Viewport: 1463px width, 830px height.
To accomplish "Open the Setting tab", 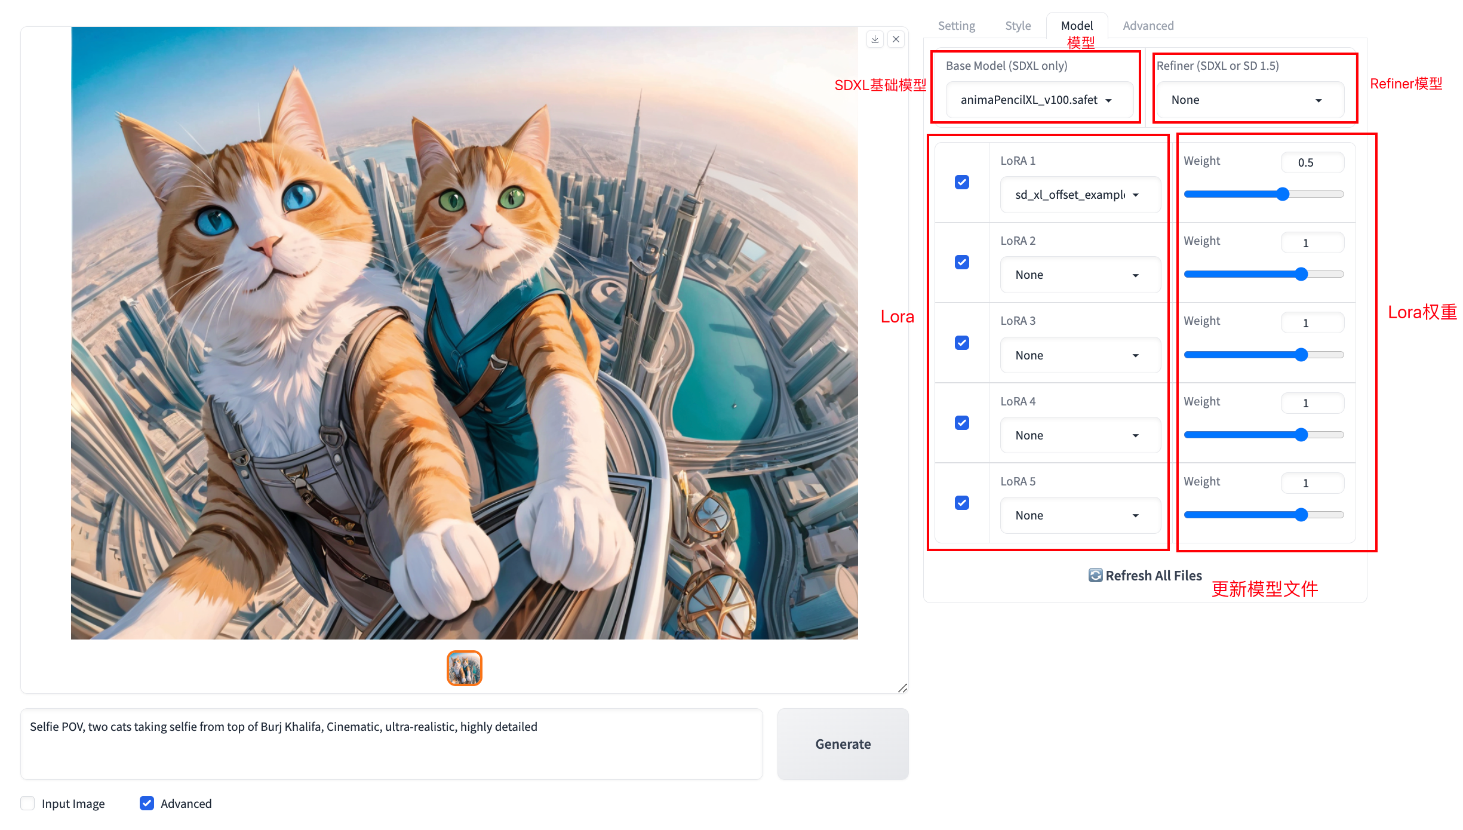I will point(956,26).
